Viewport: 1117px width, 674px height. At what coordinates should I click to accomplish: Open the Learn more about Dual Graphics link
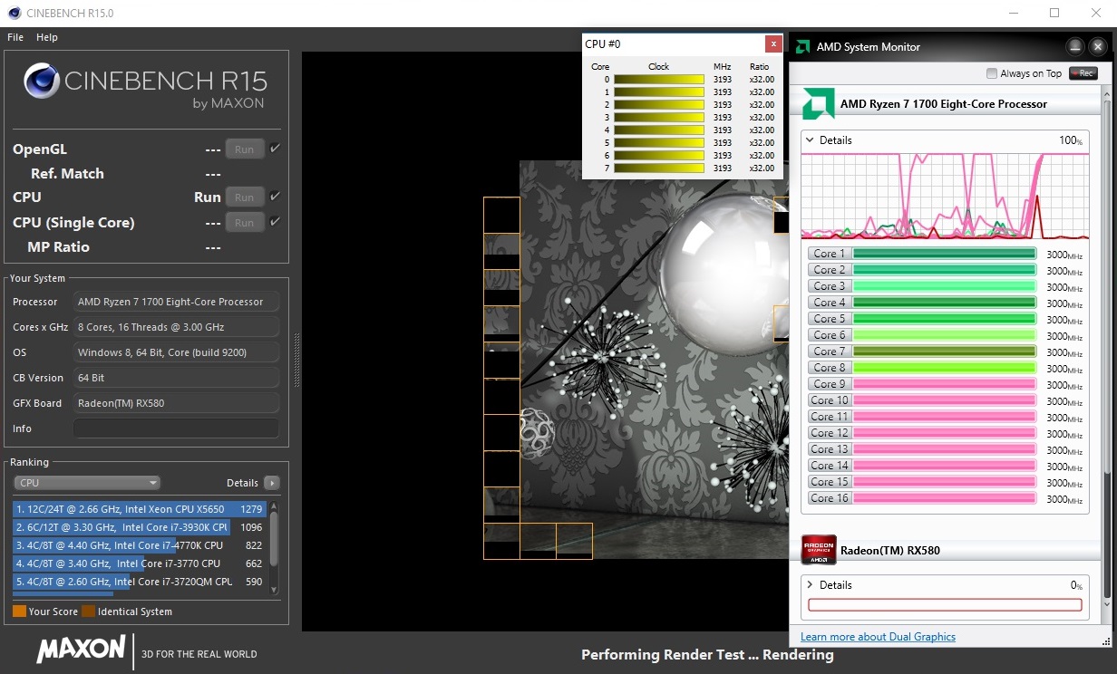[x=878, y=637]
